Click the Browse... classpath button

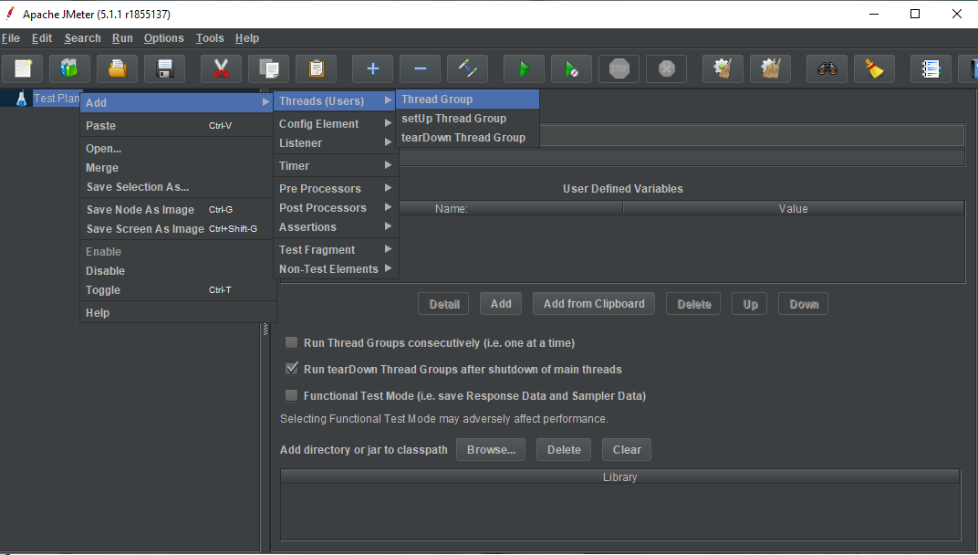[x=491, y=449]
